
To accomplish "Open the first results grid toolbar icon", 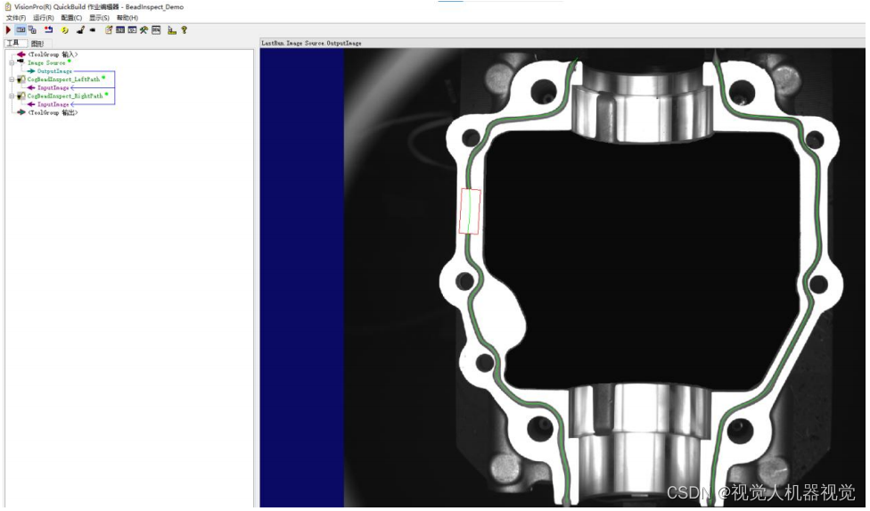I will [x=119, y=30].
